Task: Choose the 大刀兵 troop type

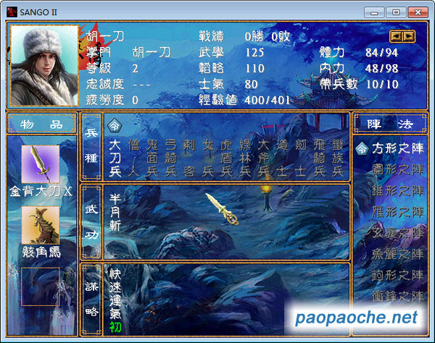Action: [x=115, y=158]
